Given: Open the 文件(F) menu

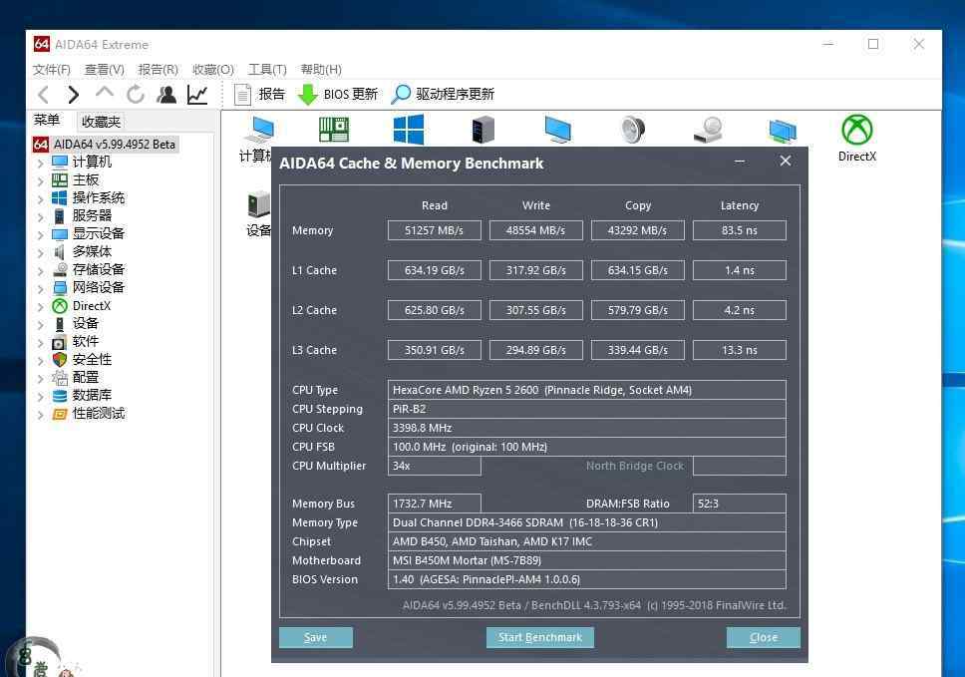Looking at the screenshot, I should (52, 70).
